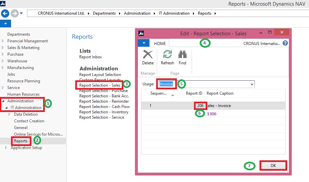309x182 pixels.
Task: Open Report Selection - Bank Acc. link
Action: [104, 96]
